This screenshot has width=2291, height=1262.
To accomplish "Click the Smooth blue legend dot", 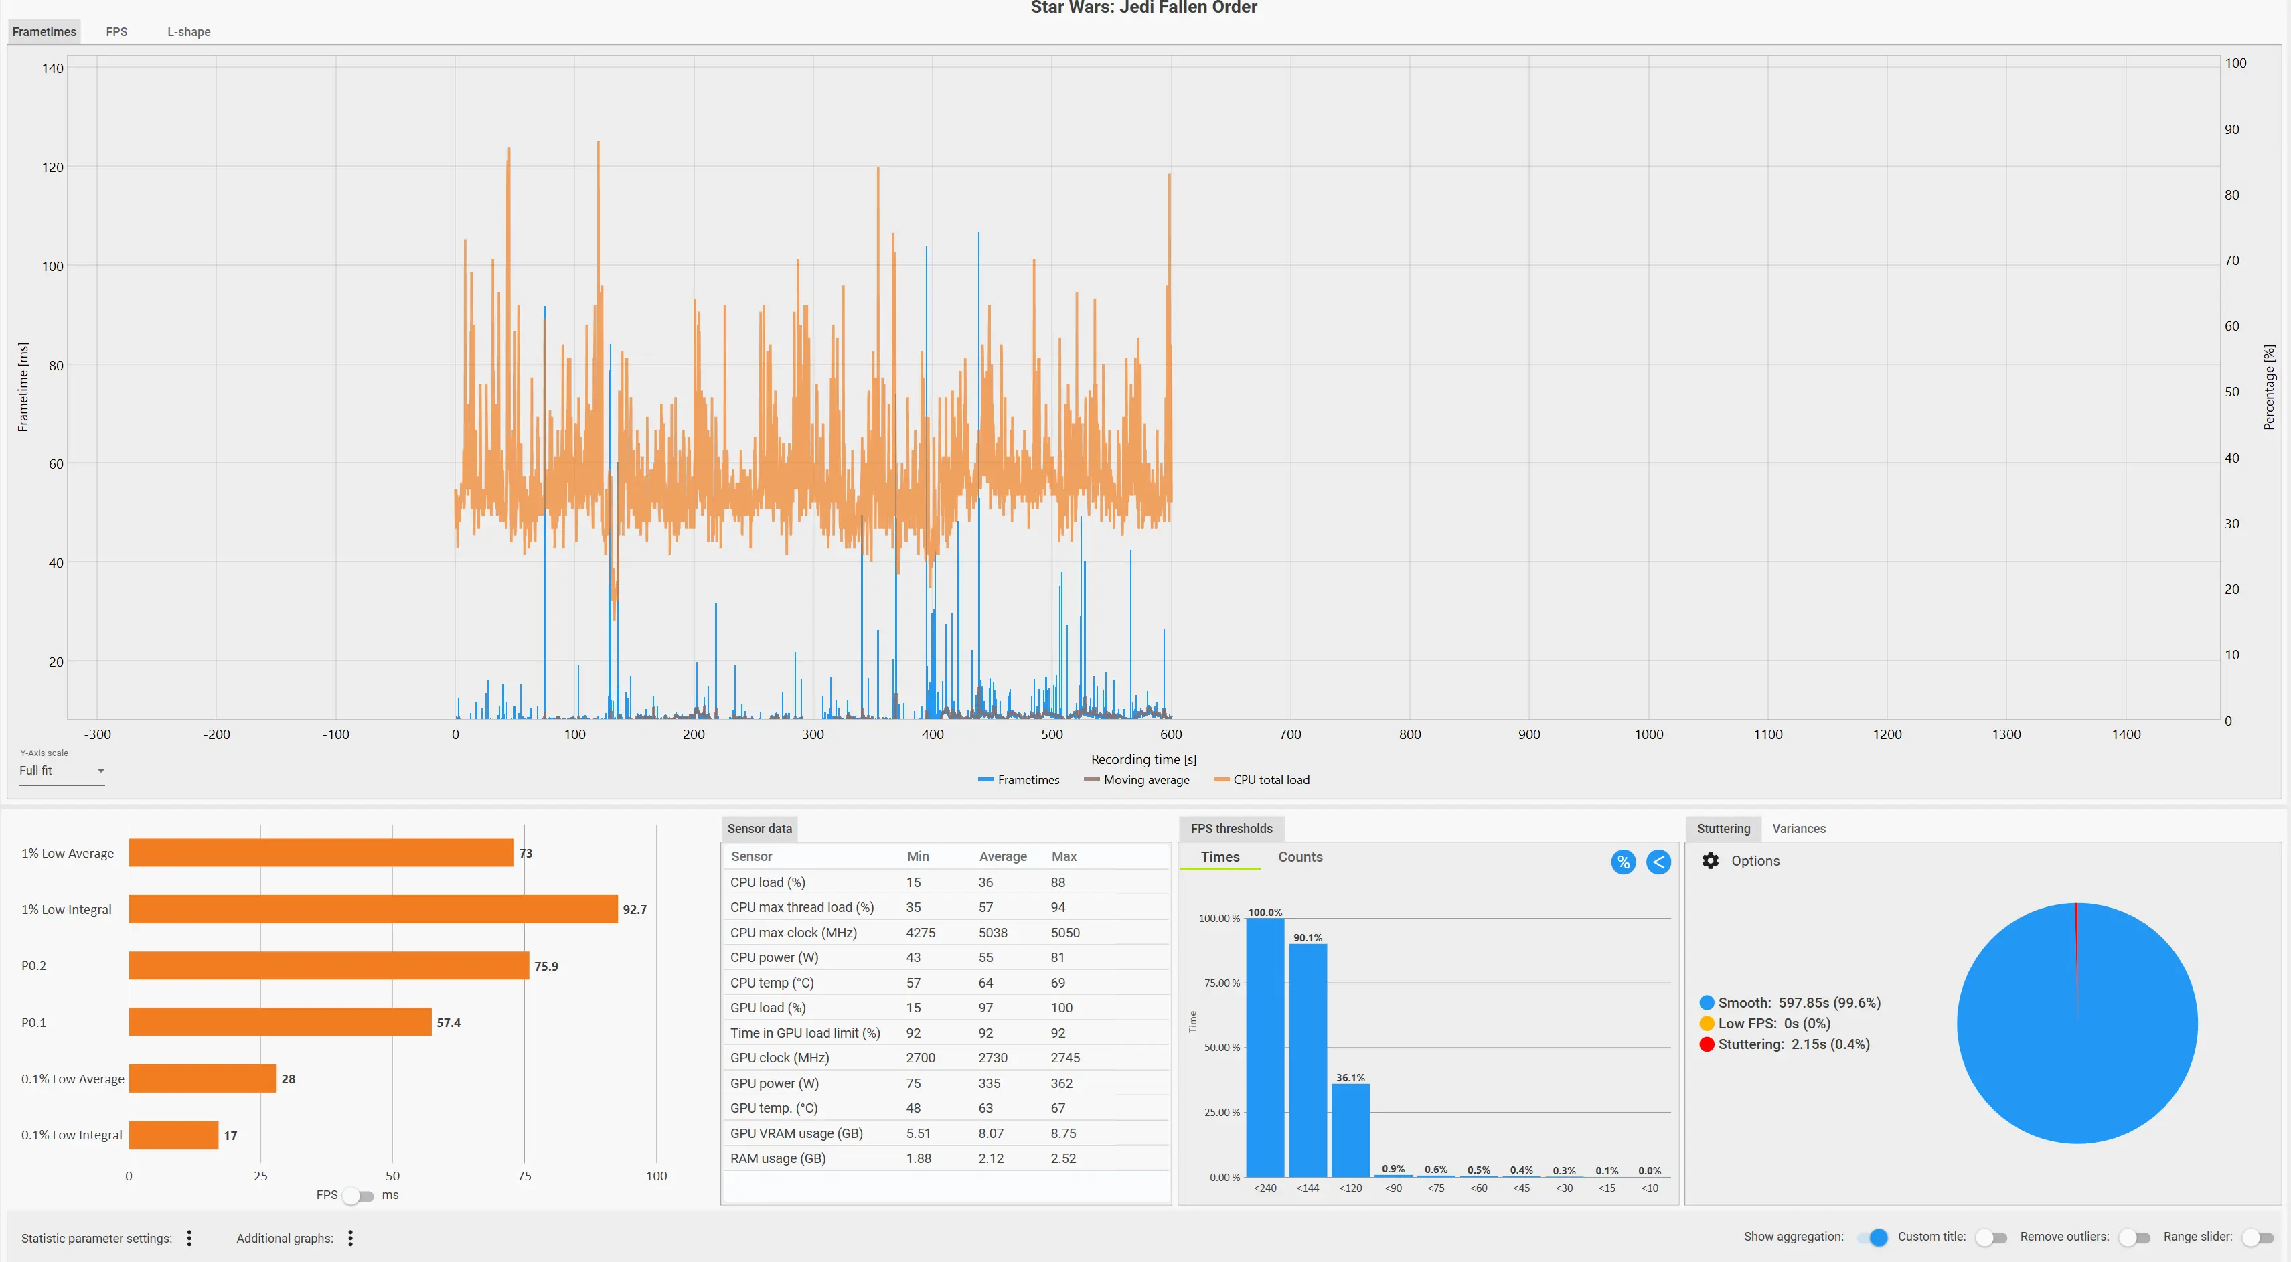I will (1707, 1002).
